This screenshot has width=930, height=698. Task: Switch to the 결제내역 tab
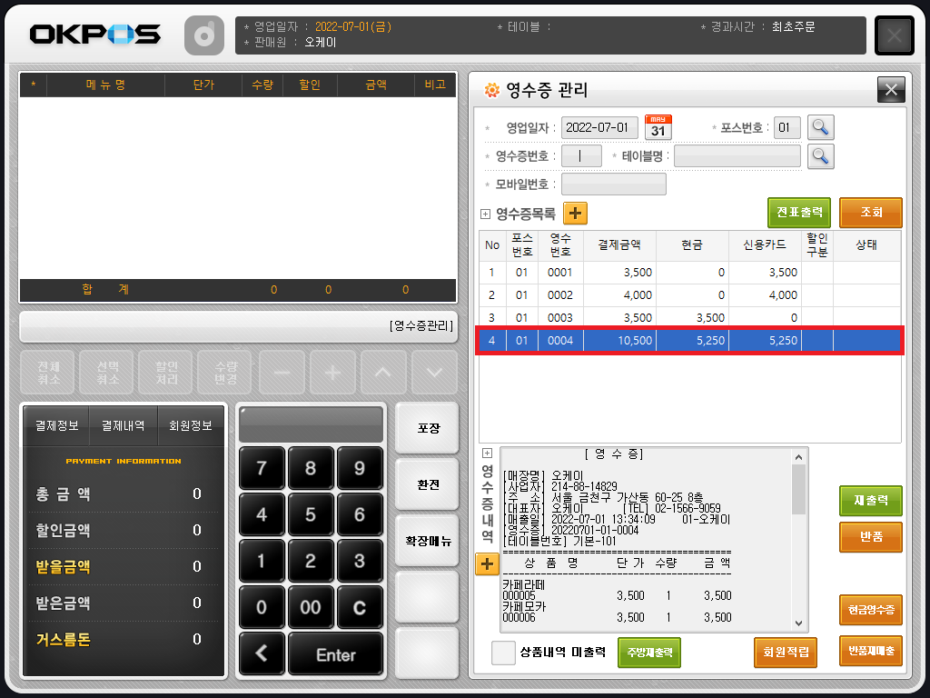(124, 425)
